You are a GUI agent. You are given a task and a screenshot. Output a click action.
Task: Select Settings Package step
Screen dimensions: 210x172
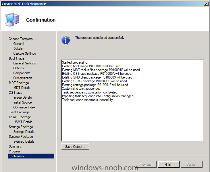[x=21, y=127]
